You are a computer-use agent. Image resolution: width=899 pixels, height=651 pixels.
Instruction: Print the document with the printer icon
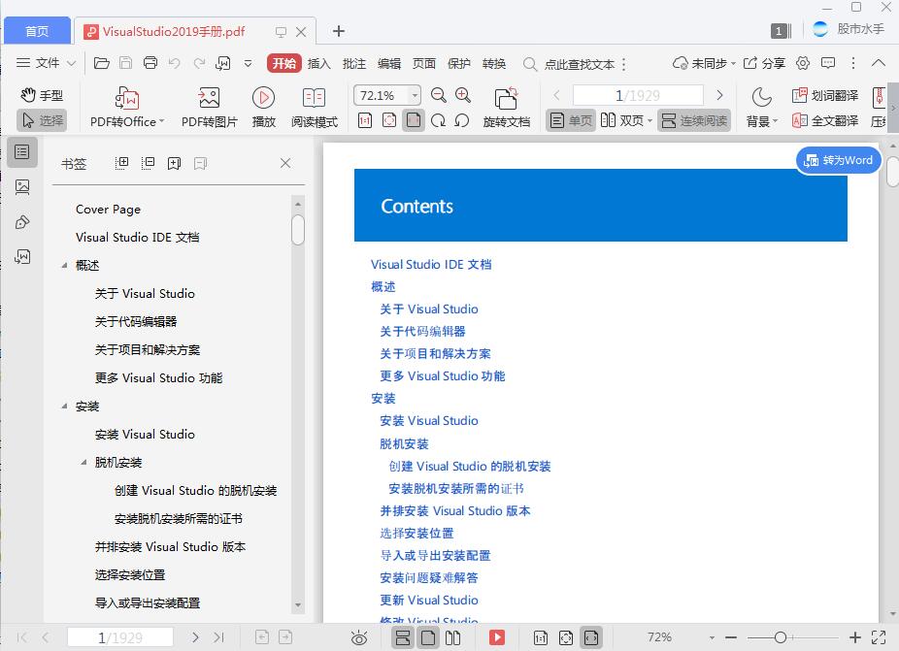click(x=150, y=63)
